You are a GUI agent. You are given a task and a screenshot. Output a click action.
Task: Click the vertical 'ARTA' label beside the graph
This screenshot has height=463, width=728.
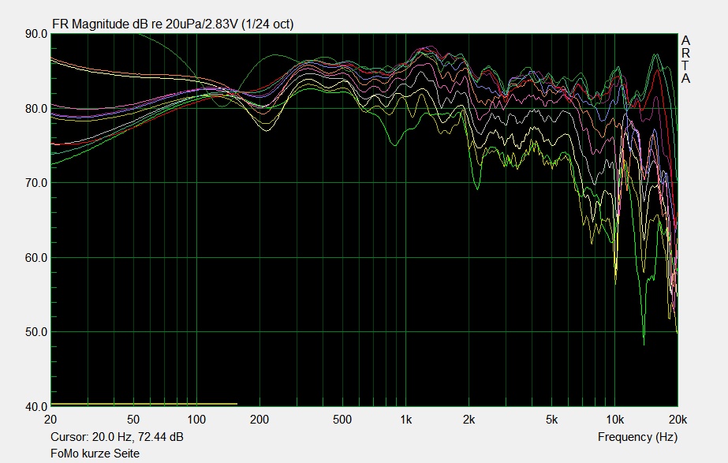click(685, 60)
